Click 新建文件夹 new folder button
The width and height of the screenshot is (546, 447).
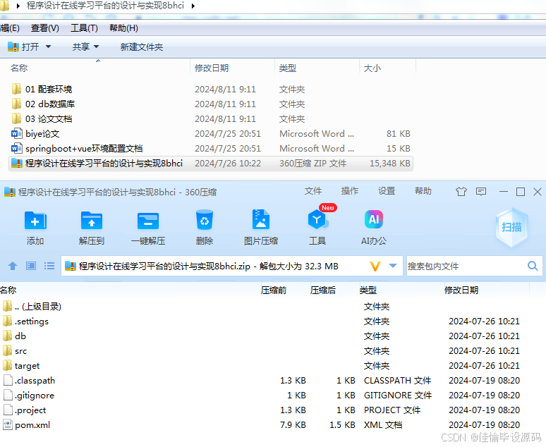(141, 47)
